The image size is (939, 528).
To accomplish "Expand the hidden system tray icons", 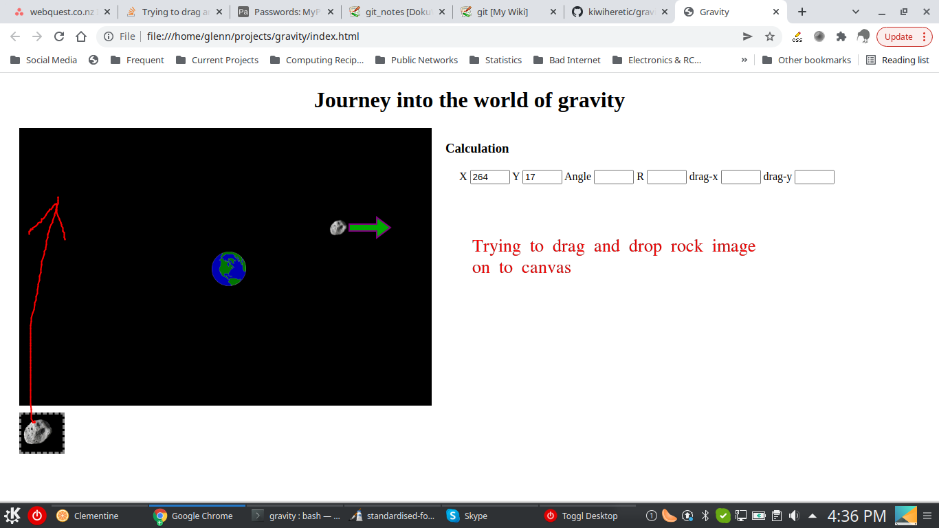I will click(812, 516).
